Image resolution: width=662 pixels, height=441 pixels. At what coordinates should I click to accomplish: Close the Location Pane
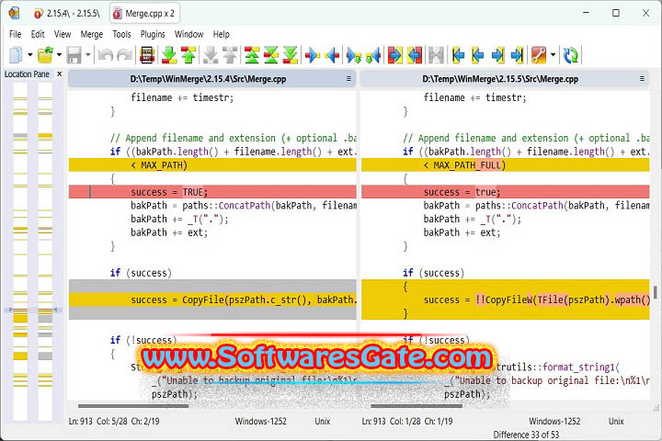(x=60, y=73)
